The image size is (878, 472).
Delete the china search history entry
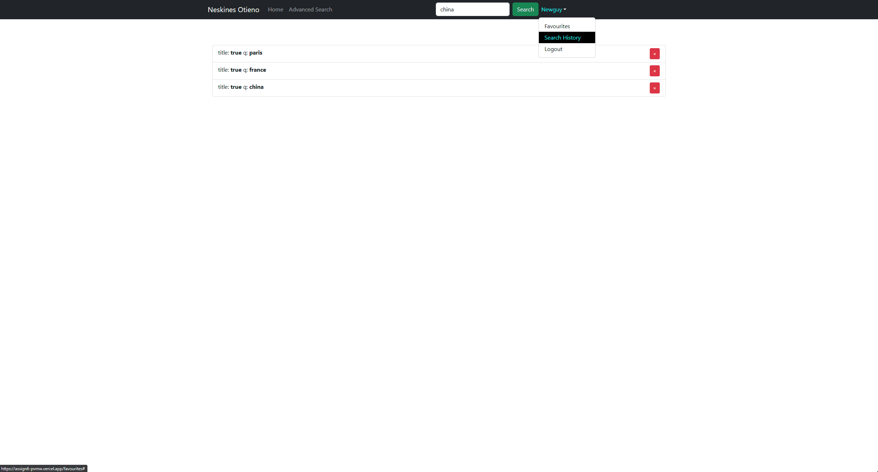coord(654,88)
